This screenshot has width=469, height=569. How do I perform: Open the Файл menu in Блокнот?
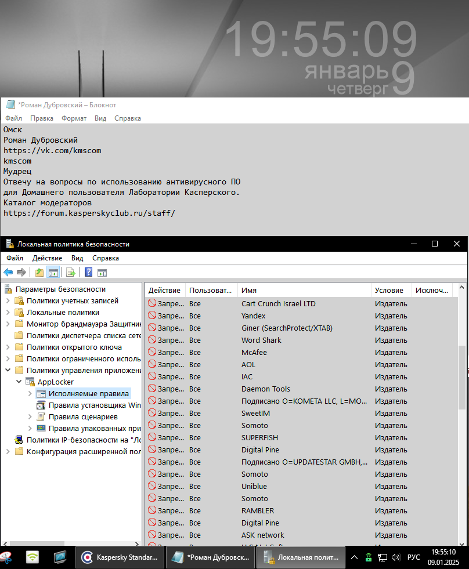point(13,118)
